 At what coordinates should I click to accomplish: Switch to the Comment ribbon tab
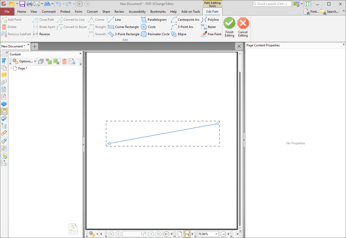coord(49,12)
